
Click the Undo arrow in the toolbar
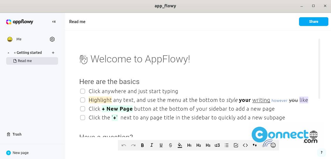pyautogui.click(x=124, y=145)
